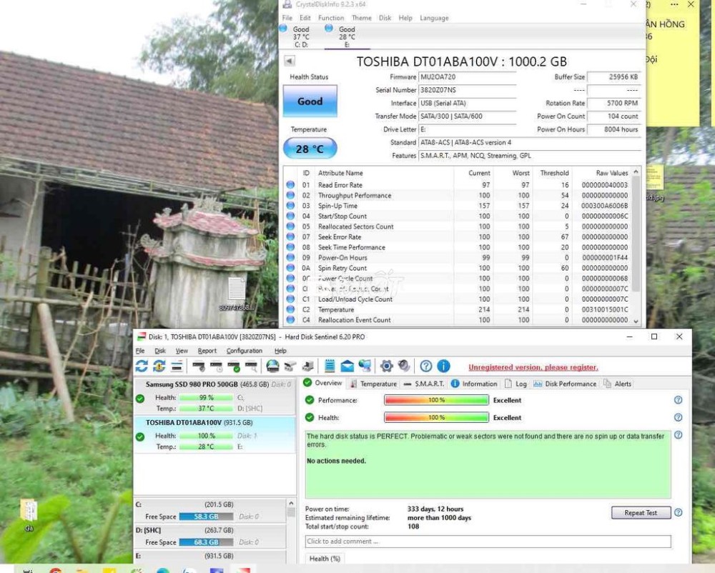Select the Overview tab
The width and height of the screenshot is (715, 573).
[323, 383]
